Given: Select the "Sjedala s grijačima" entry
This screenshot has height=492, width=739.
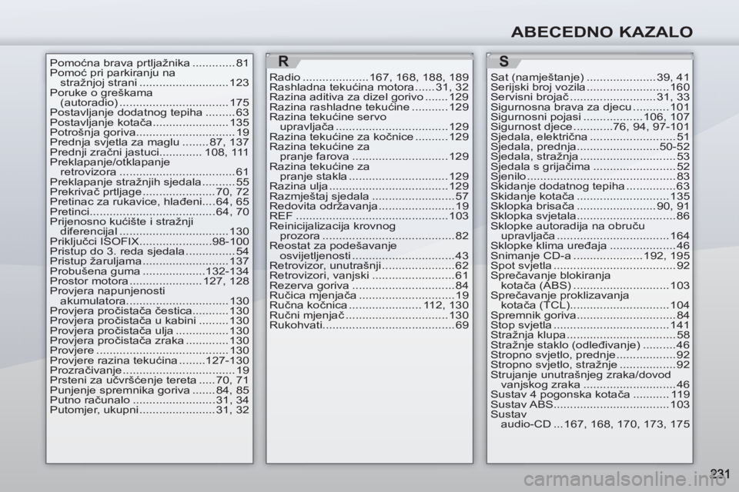Looking at the screenshot, I should (x=590, y=167).
